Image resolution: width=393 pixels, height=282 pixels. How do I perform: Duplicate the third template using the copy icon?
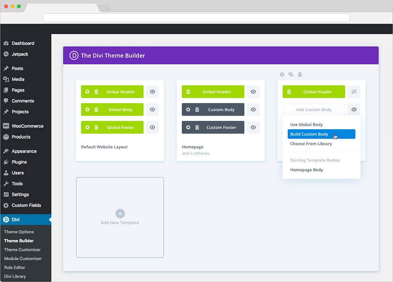pos(291,74)
